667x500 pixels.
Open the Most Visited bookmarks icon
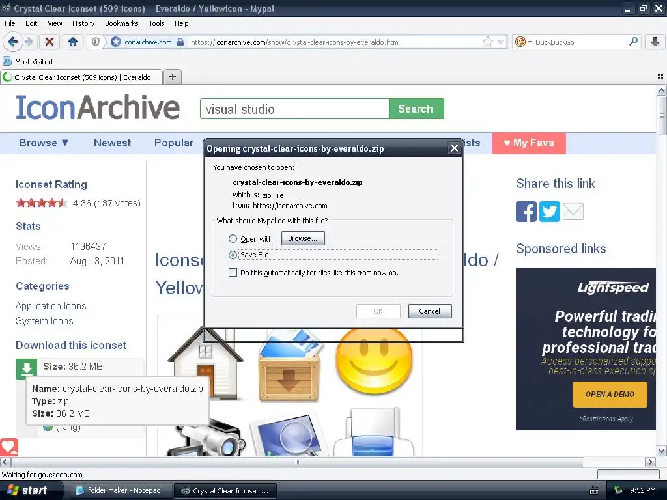(7, 62)
